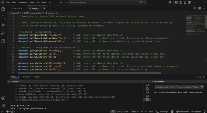
Task: Select the highlighted active terminal instance icon
Action: point(147,100)
